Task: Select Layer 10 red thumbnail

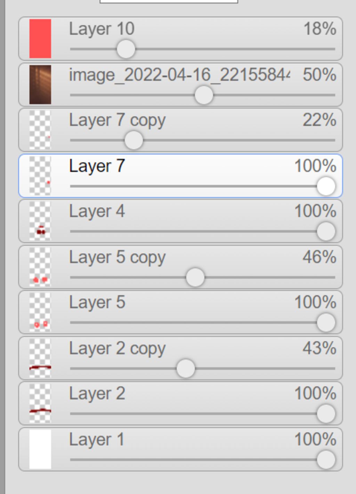Action: point(40,39)
